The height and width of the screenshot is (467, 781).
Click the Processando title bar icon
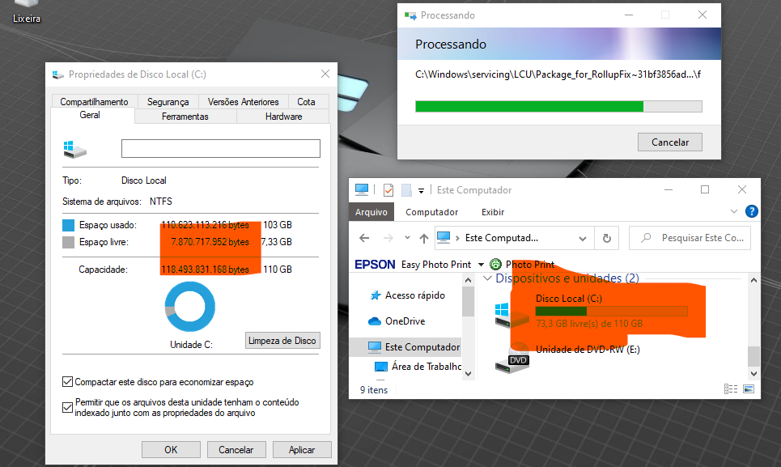click(x=410, y=15)
